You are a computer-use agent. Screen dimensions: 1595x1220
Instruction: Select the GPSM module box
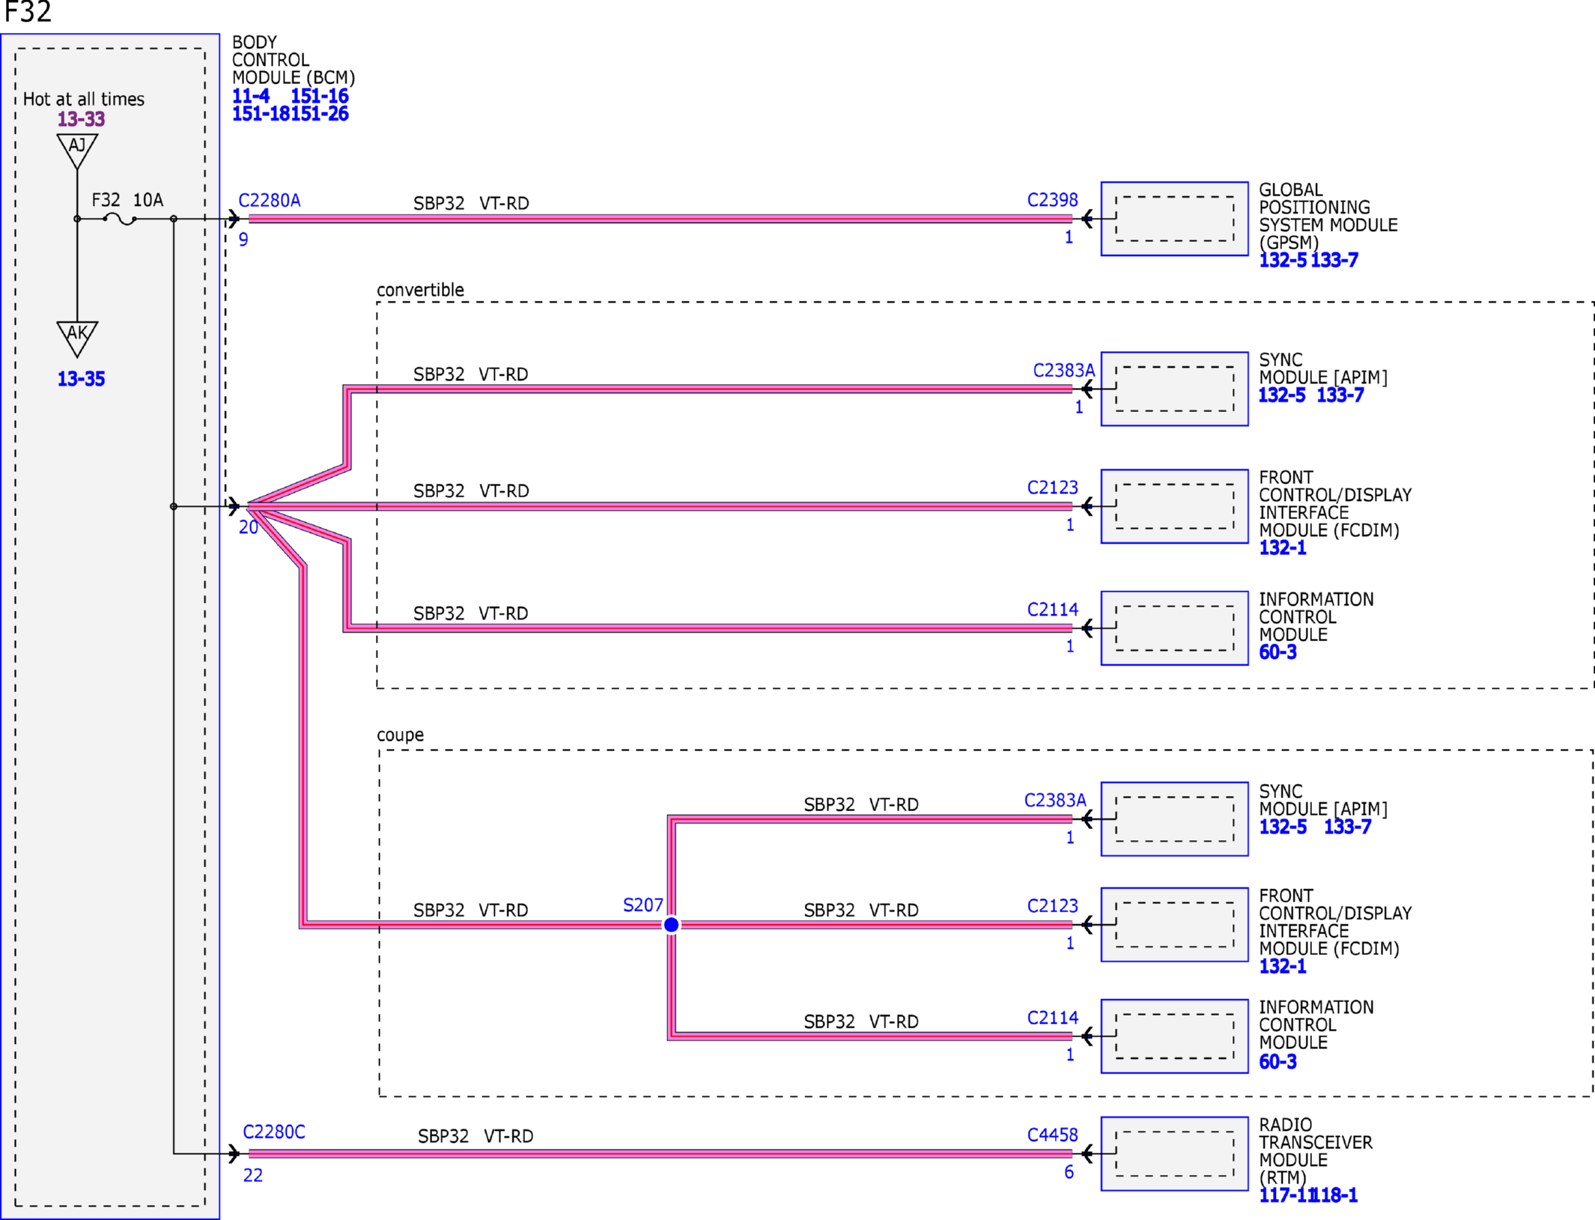pos(1174,219)
